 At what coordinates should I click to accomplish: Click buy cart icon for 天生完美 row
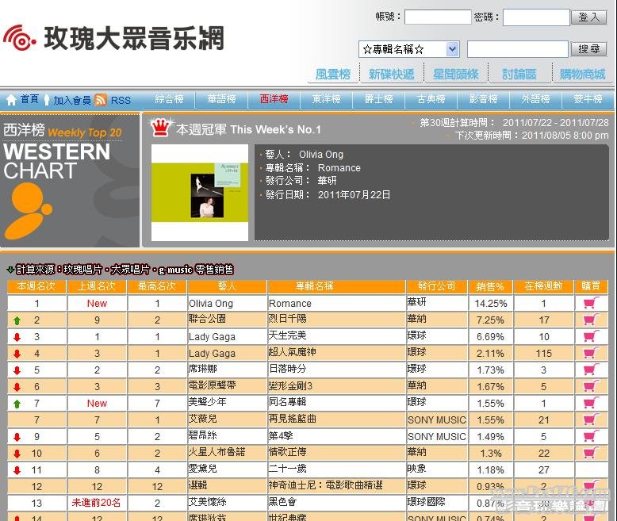pos(590,336)
